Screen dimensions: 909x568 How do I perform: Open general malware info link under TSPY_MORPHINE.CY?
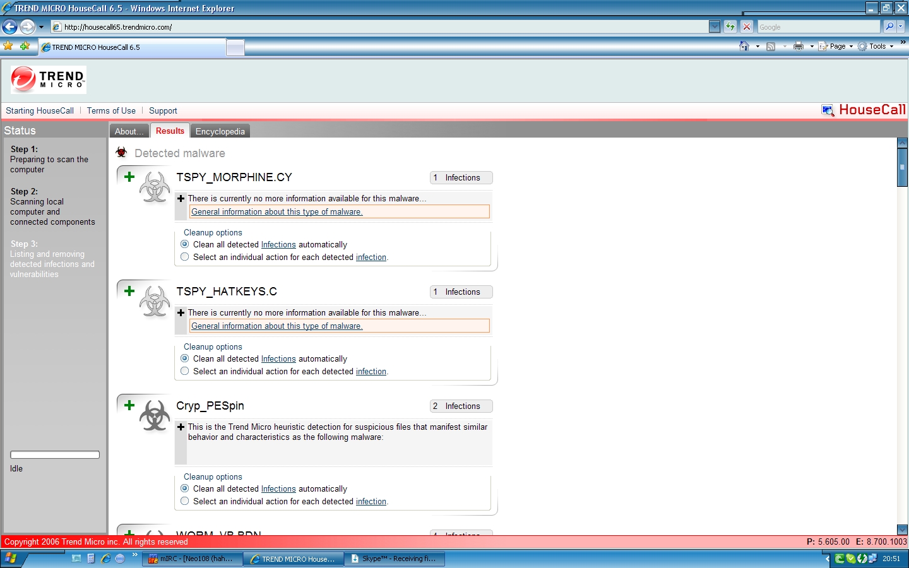[277, 212]
